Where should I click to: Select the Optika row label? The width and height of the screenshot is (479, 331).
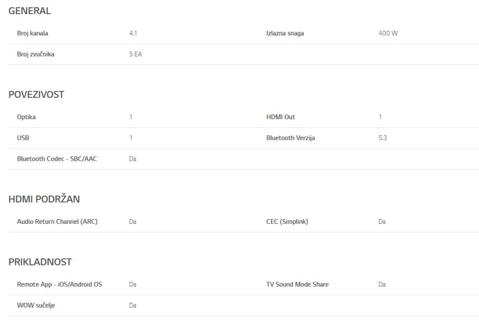click(27, 117)
